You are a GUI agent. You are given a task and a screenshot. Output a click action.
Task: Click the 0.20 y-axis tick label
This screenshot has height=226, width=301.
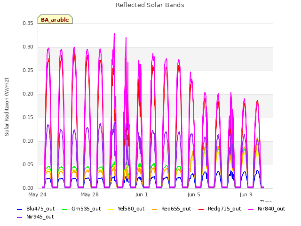28,94
